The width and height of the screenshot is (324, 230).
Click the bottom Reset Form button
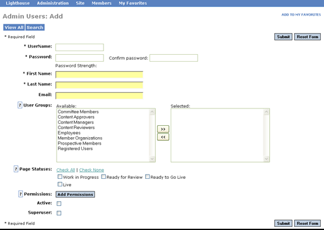pyautogui.click(x=307, y=223)
